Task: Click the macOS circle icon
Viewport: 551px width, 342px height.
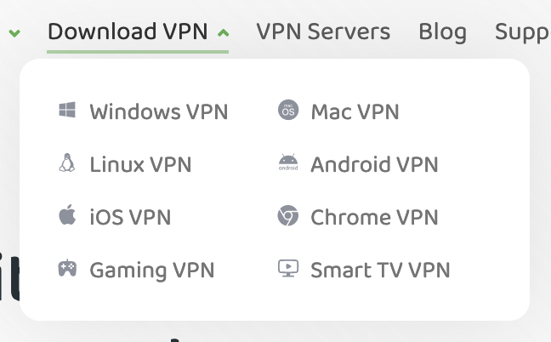Action: coord(288,110)
